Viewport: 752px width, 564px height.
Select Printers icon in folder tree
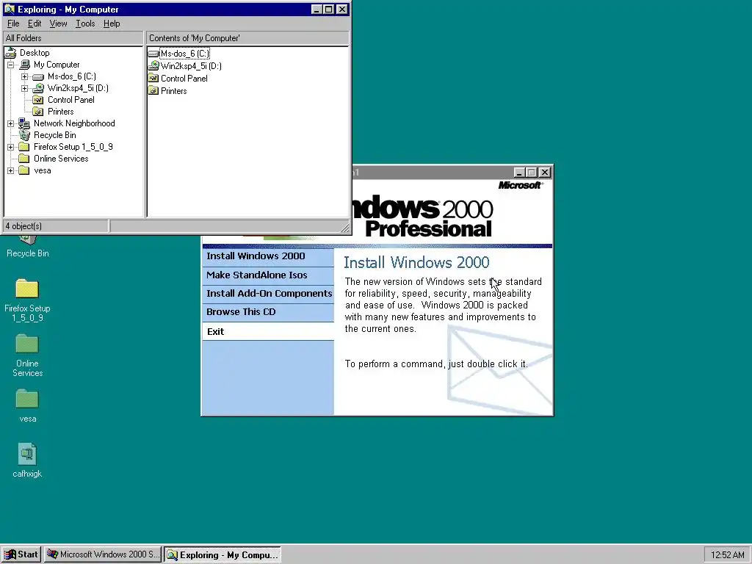(x=38, y=112)
